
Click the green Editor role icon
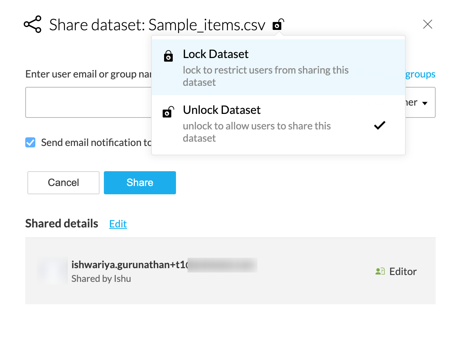point(380,271)
